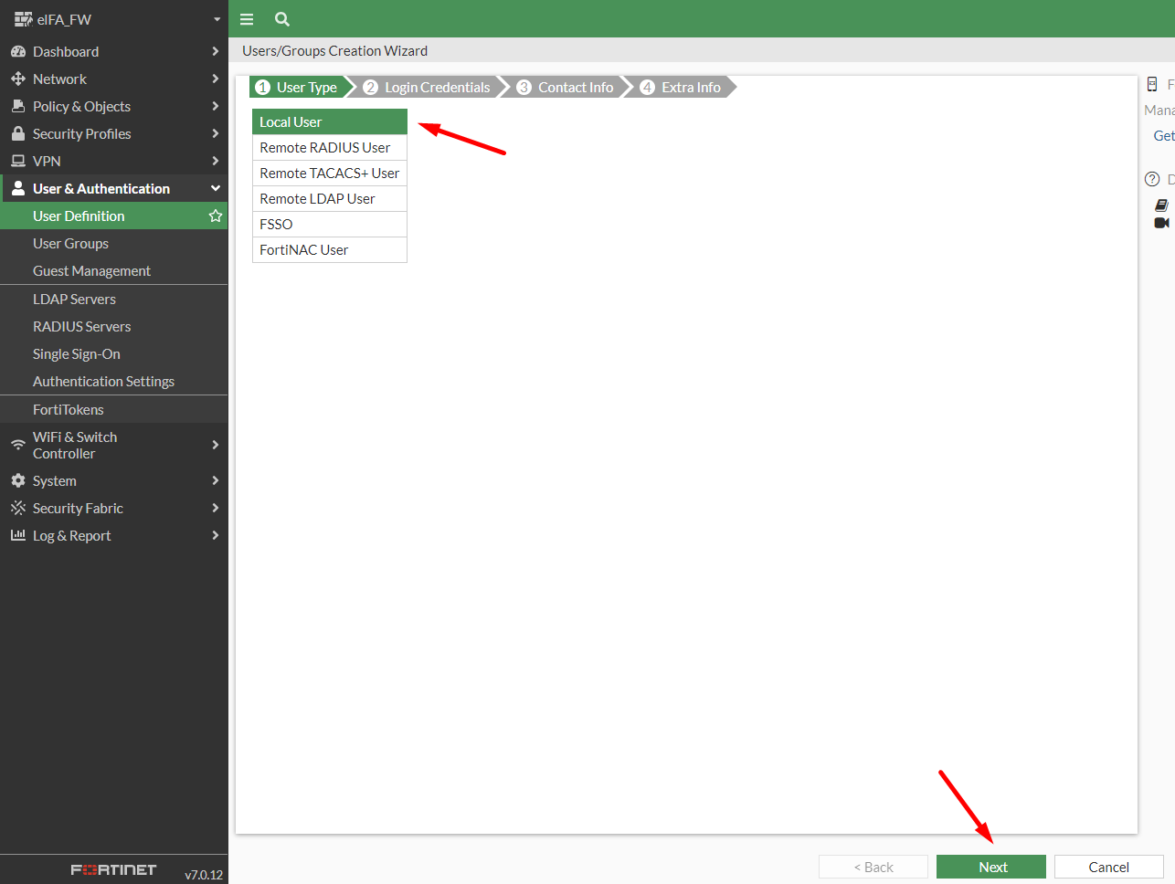Open the search magnifier icon
Screen dimensions: 1175x884
[x=282, y=19]
